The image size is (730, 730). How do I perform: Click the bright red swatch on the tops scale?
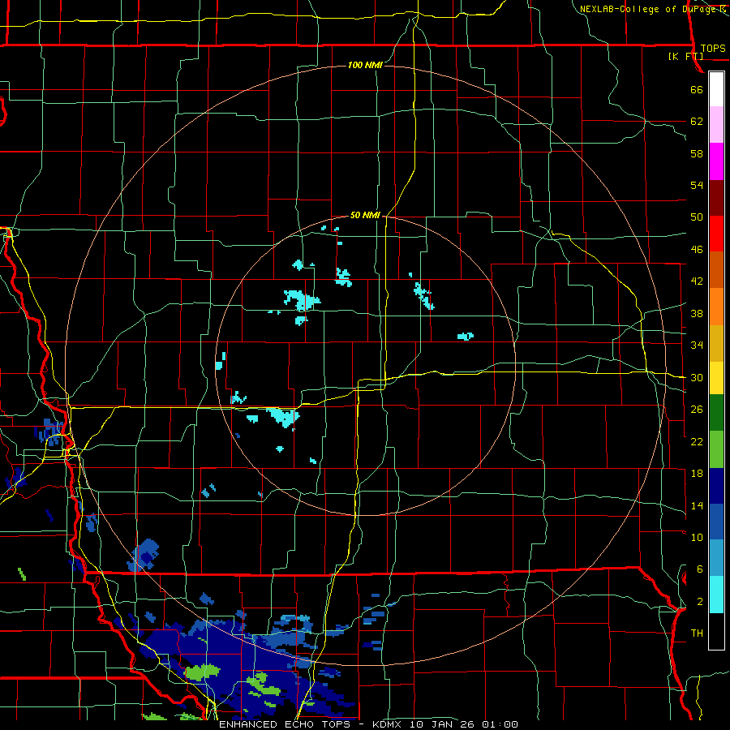click(716, 234)
